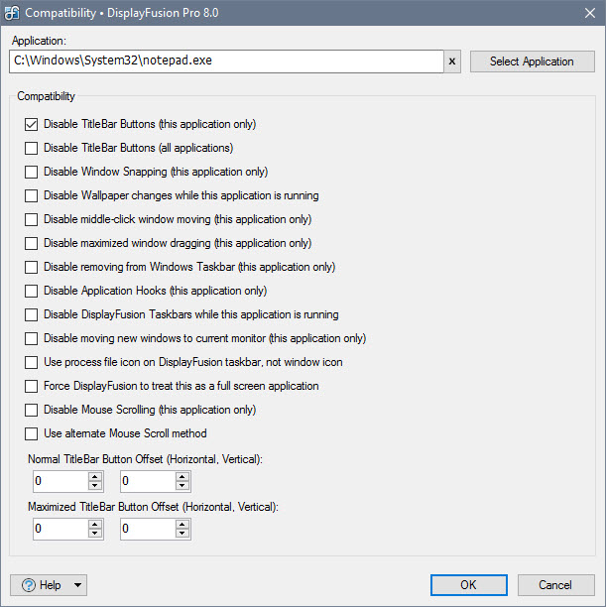
Task: Click Maximized TitleBar horizontal offset value field
Action: coord(61,529)
